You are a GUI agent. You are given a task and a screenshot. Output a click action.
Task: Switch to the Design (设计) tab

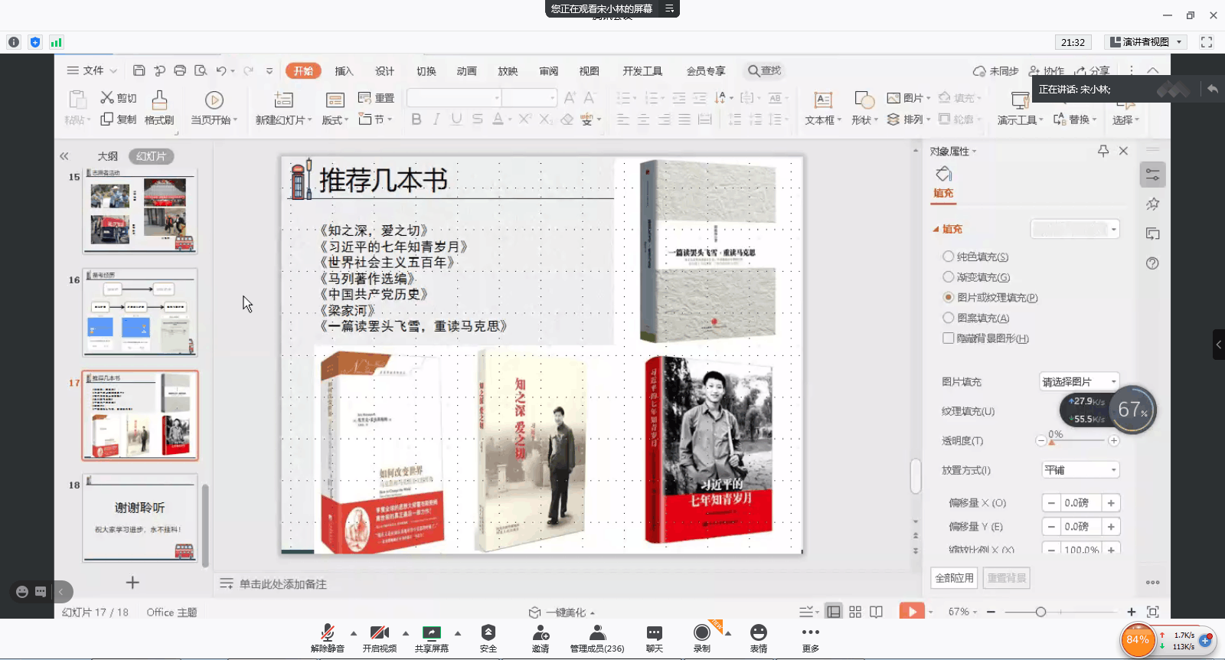coord(384,71)
